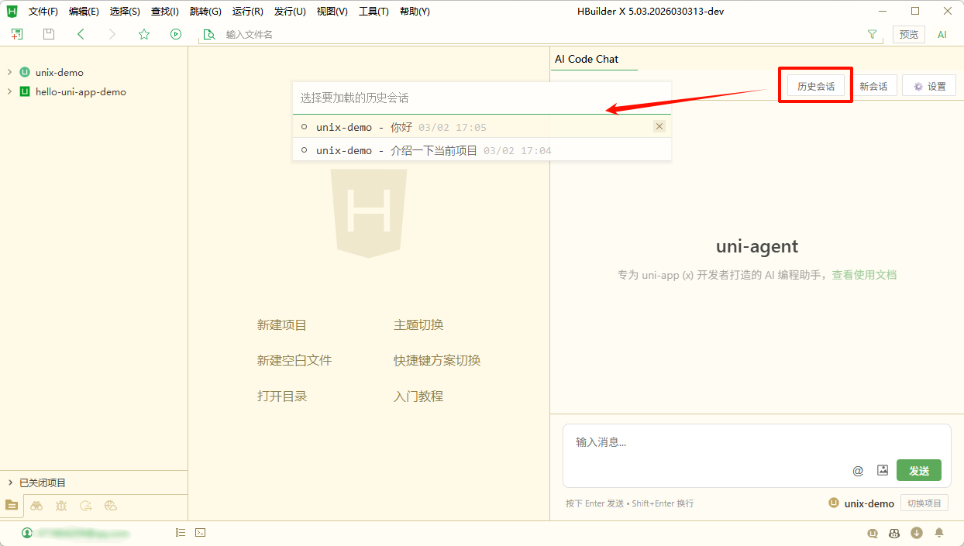Open the terminal icon in status bar
The image size is (964, 546).
coord(200,533)
